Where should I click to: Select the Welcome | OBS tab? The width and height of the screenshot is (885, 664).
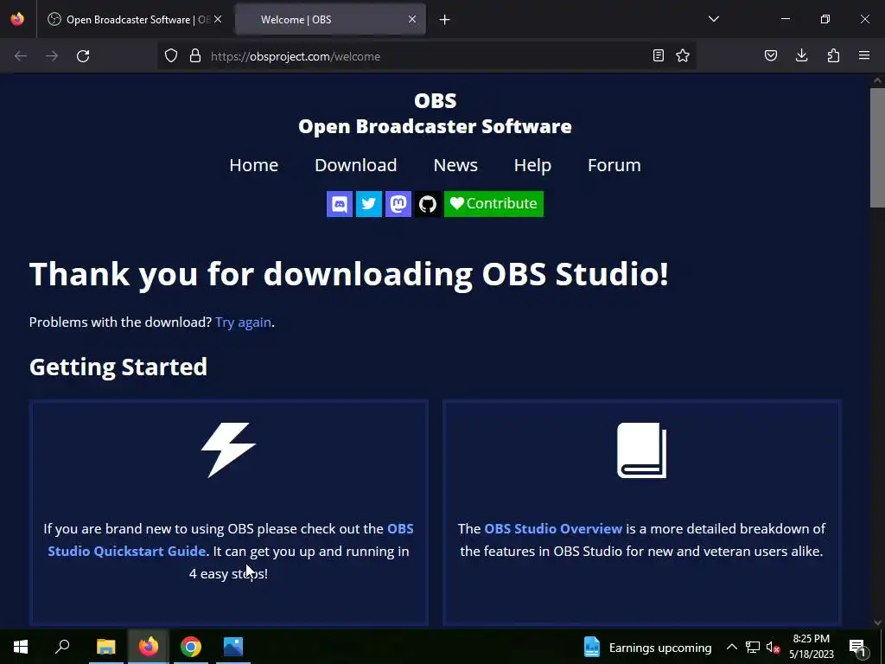tap(330, 20)
